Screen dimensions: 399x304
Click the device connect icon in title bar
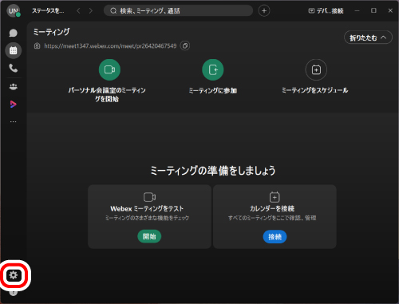311,10
